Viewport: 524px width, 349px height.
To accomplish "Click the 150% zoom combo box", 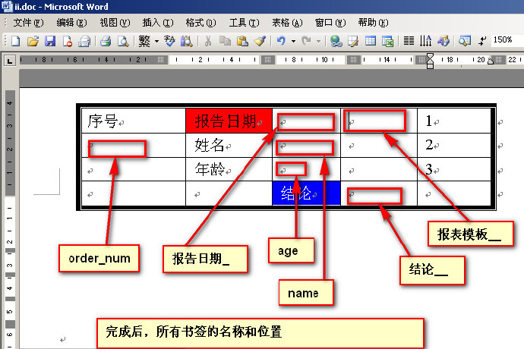I will click(507, 40).
